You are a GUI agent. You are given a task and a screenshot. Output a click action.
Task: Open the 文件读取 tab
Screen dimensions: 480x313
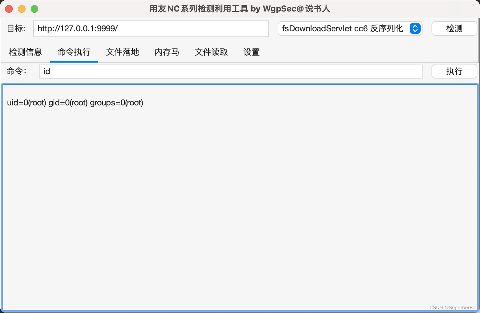click(x=211, y=52)
